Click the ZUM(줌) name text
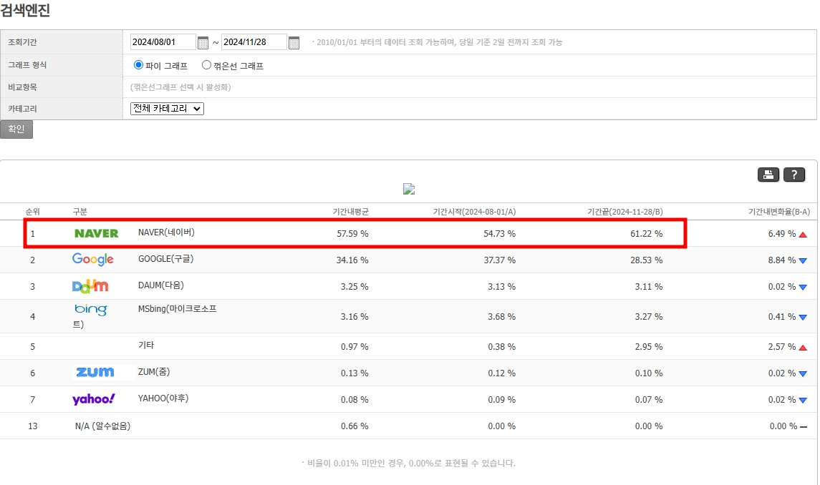 pyautogui.click(x=154, y=372)
